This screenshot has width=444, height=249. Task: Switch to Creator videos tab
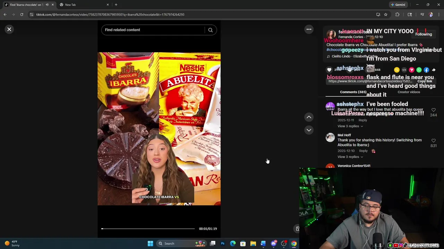(409, 92)
